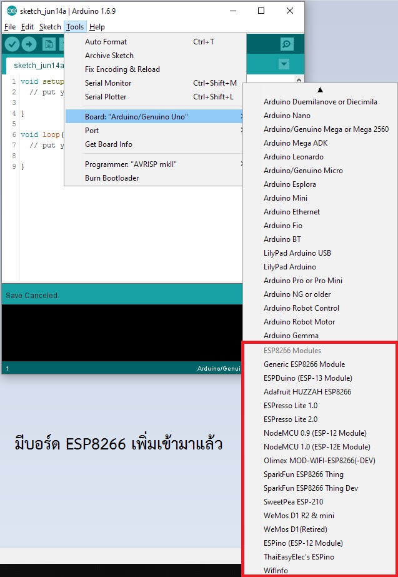
Task: Select Arduino/Genuino Mega or Mega 2560
Action: point(320,129)
